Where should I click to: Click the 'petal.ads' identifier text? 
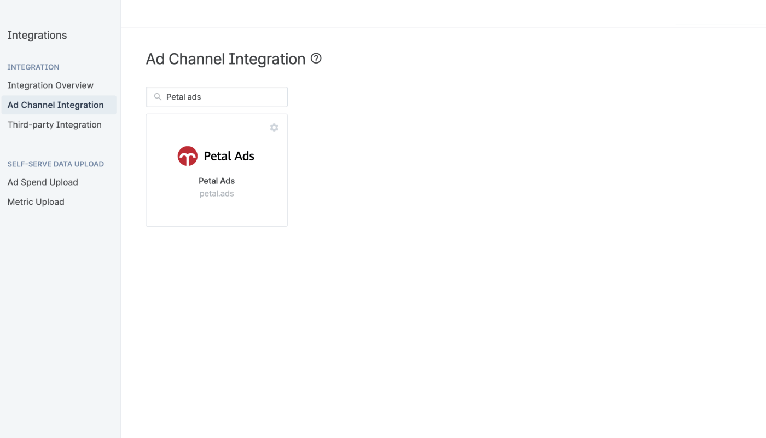coord(217,194)
